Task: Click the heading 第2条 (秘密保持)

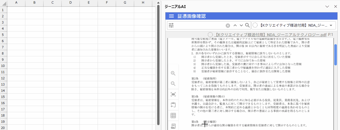Action: (204, 78)
